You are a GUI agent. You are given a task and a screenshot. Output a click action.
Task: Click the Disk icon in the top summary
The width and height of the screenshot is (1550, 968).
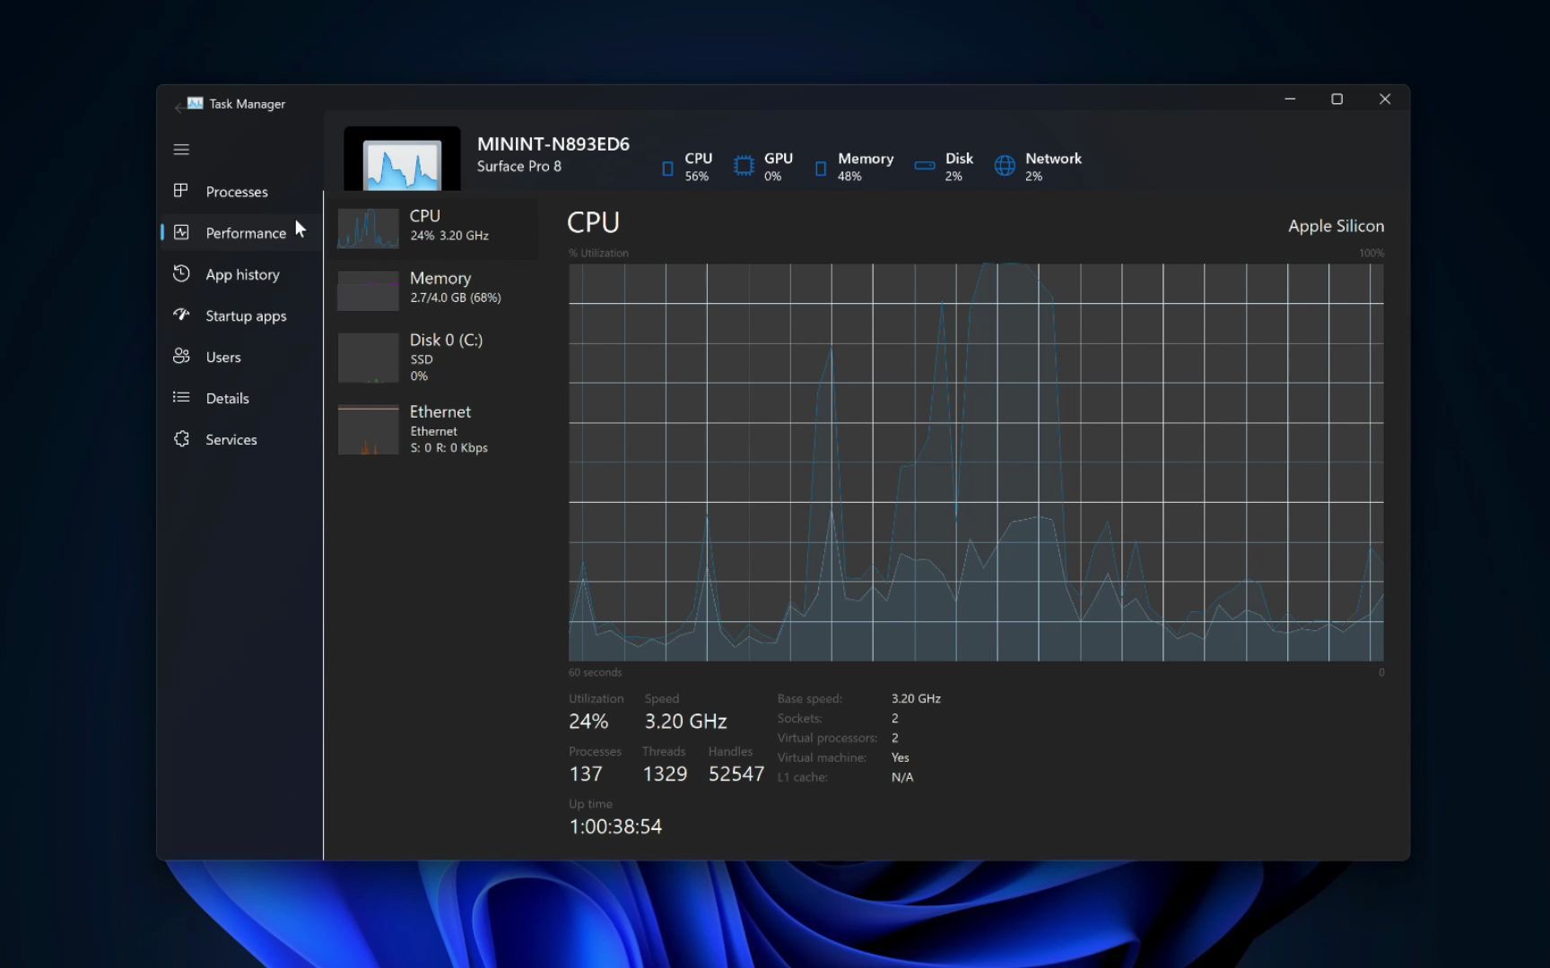[x=924, y=165]
